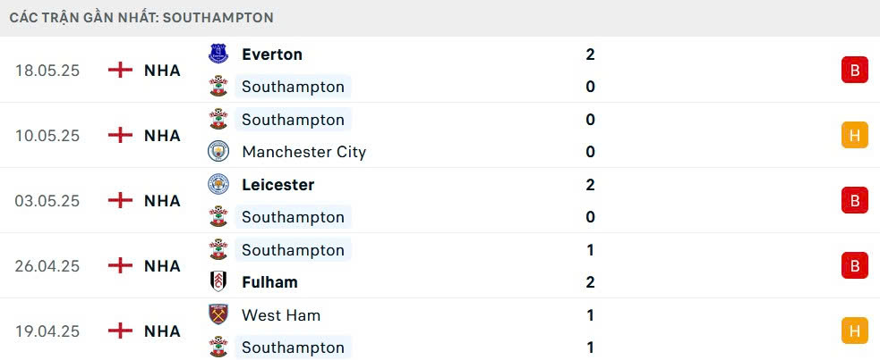880x360 pixels.
Task: Click Southampton crest in the 18.05.25 match
Action: point(218,87)
